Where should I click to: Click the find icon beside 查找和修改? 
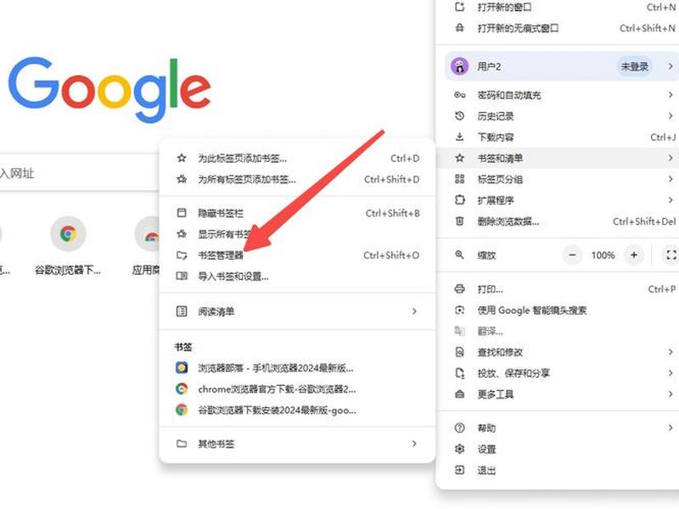pyautogui.click(x=459, y=352)
